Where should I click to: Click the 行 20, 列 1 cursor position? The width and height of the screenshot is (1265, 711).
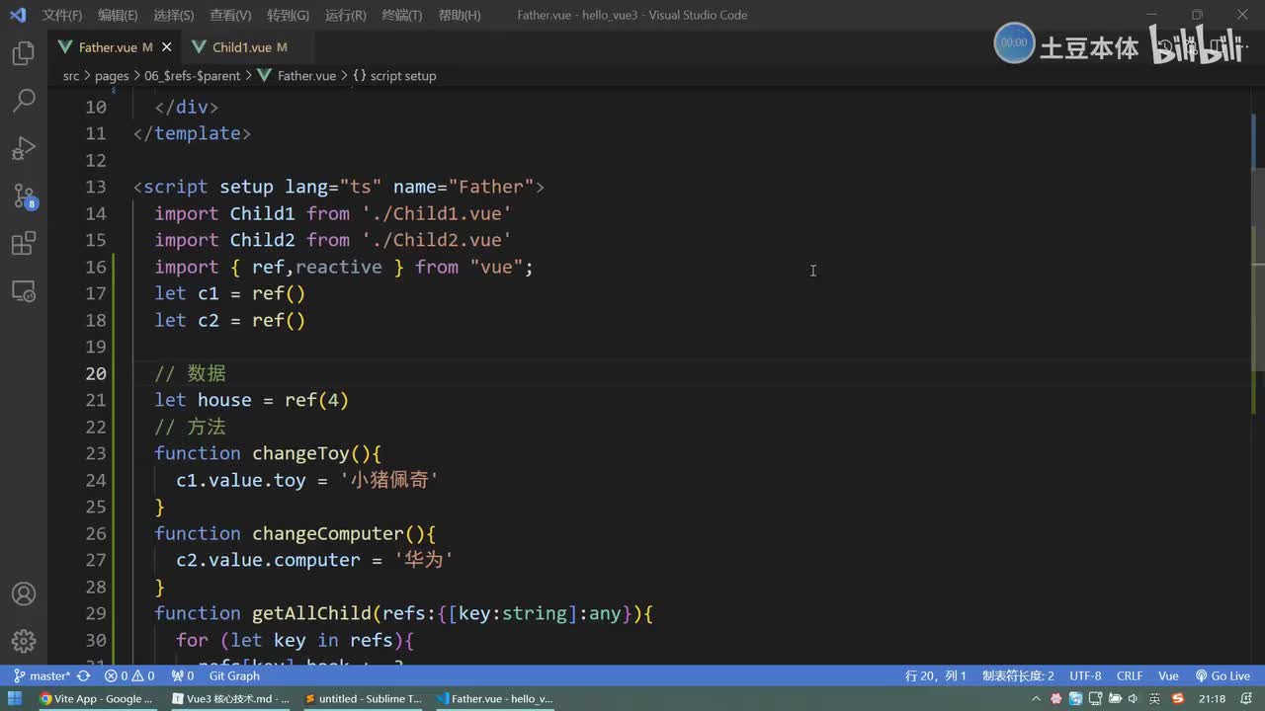[x=936, y=676]
